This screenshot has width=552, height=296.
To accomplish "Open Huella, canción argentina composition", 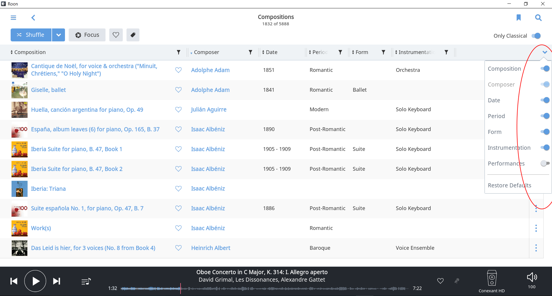I will coord(87,110).
